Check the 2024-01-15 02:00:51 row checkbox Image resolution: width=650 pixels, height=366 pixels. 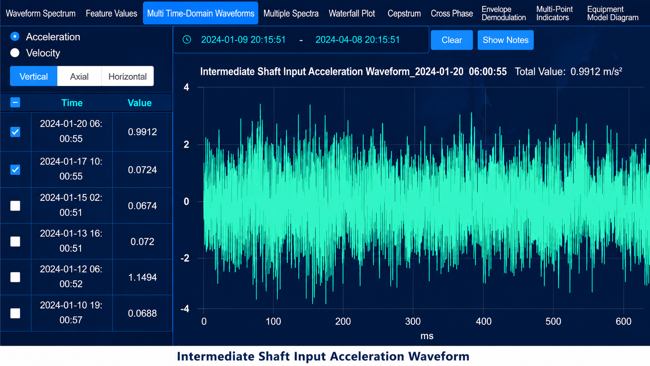(x=15, y=206)
